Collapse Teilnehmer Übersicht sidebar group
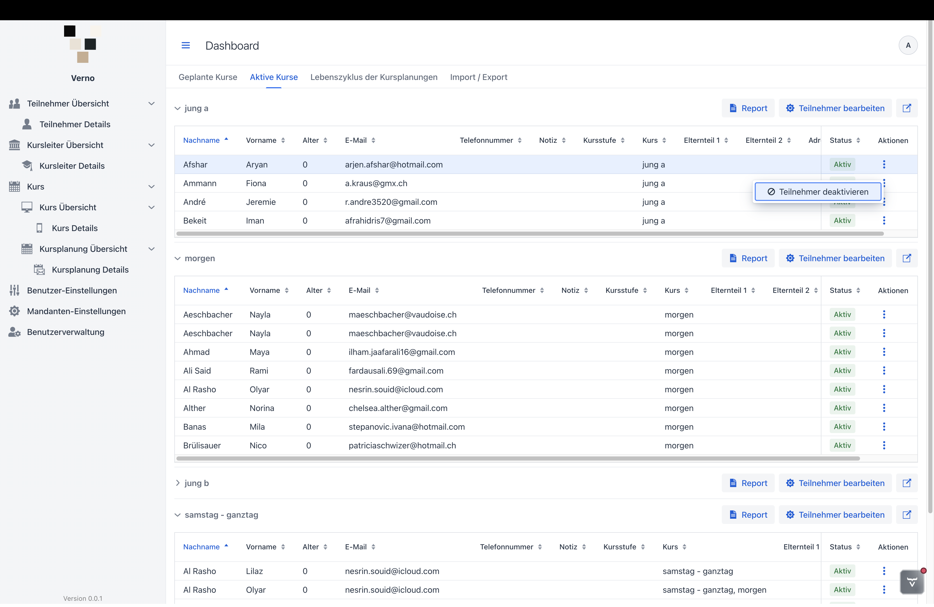Screen dimensions: 934x607 coord(152,104)
